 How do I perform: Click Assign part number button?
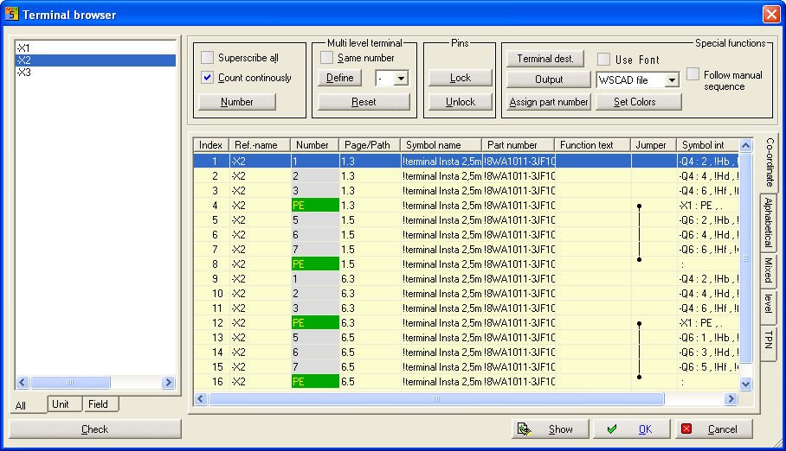[549, 102]
